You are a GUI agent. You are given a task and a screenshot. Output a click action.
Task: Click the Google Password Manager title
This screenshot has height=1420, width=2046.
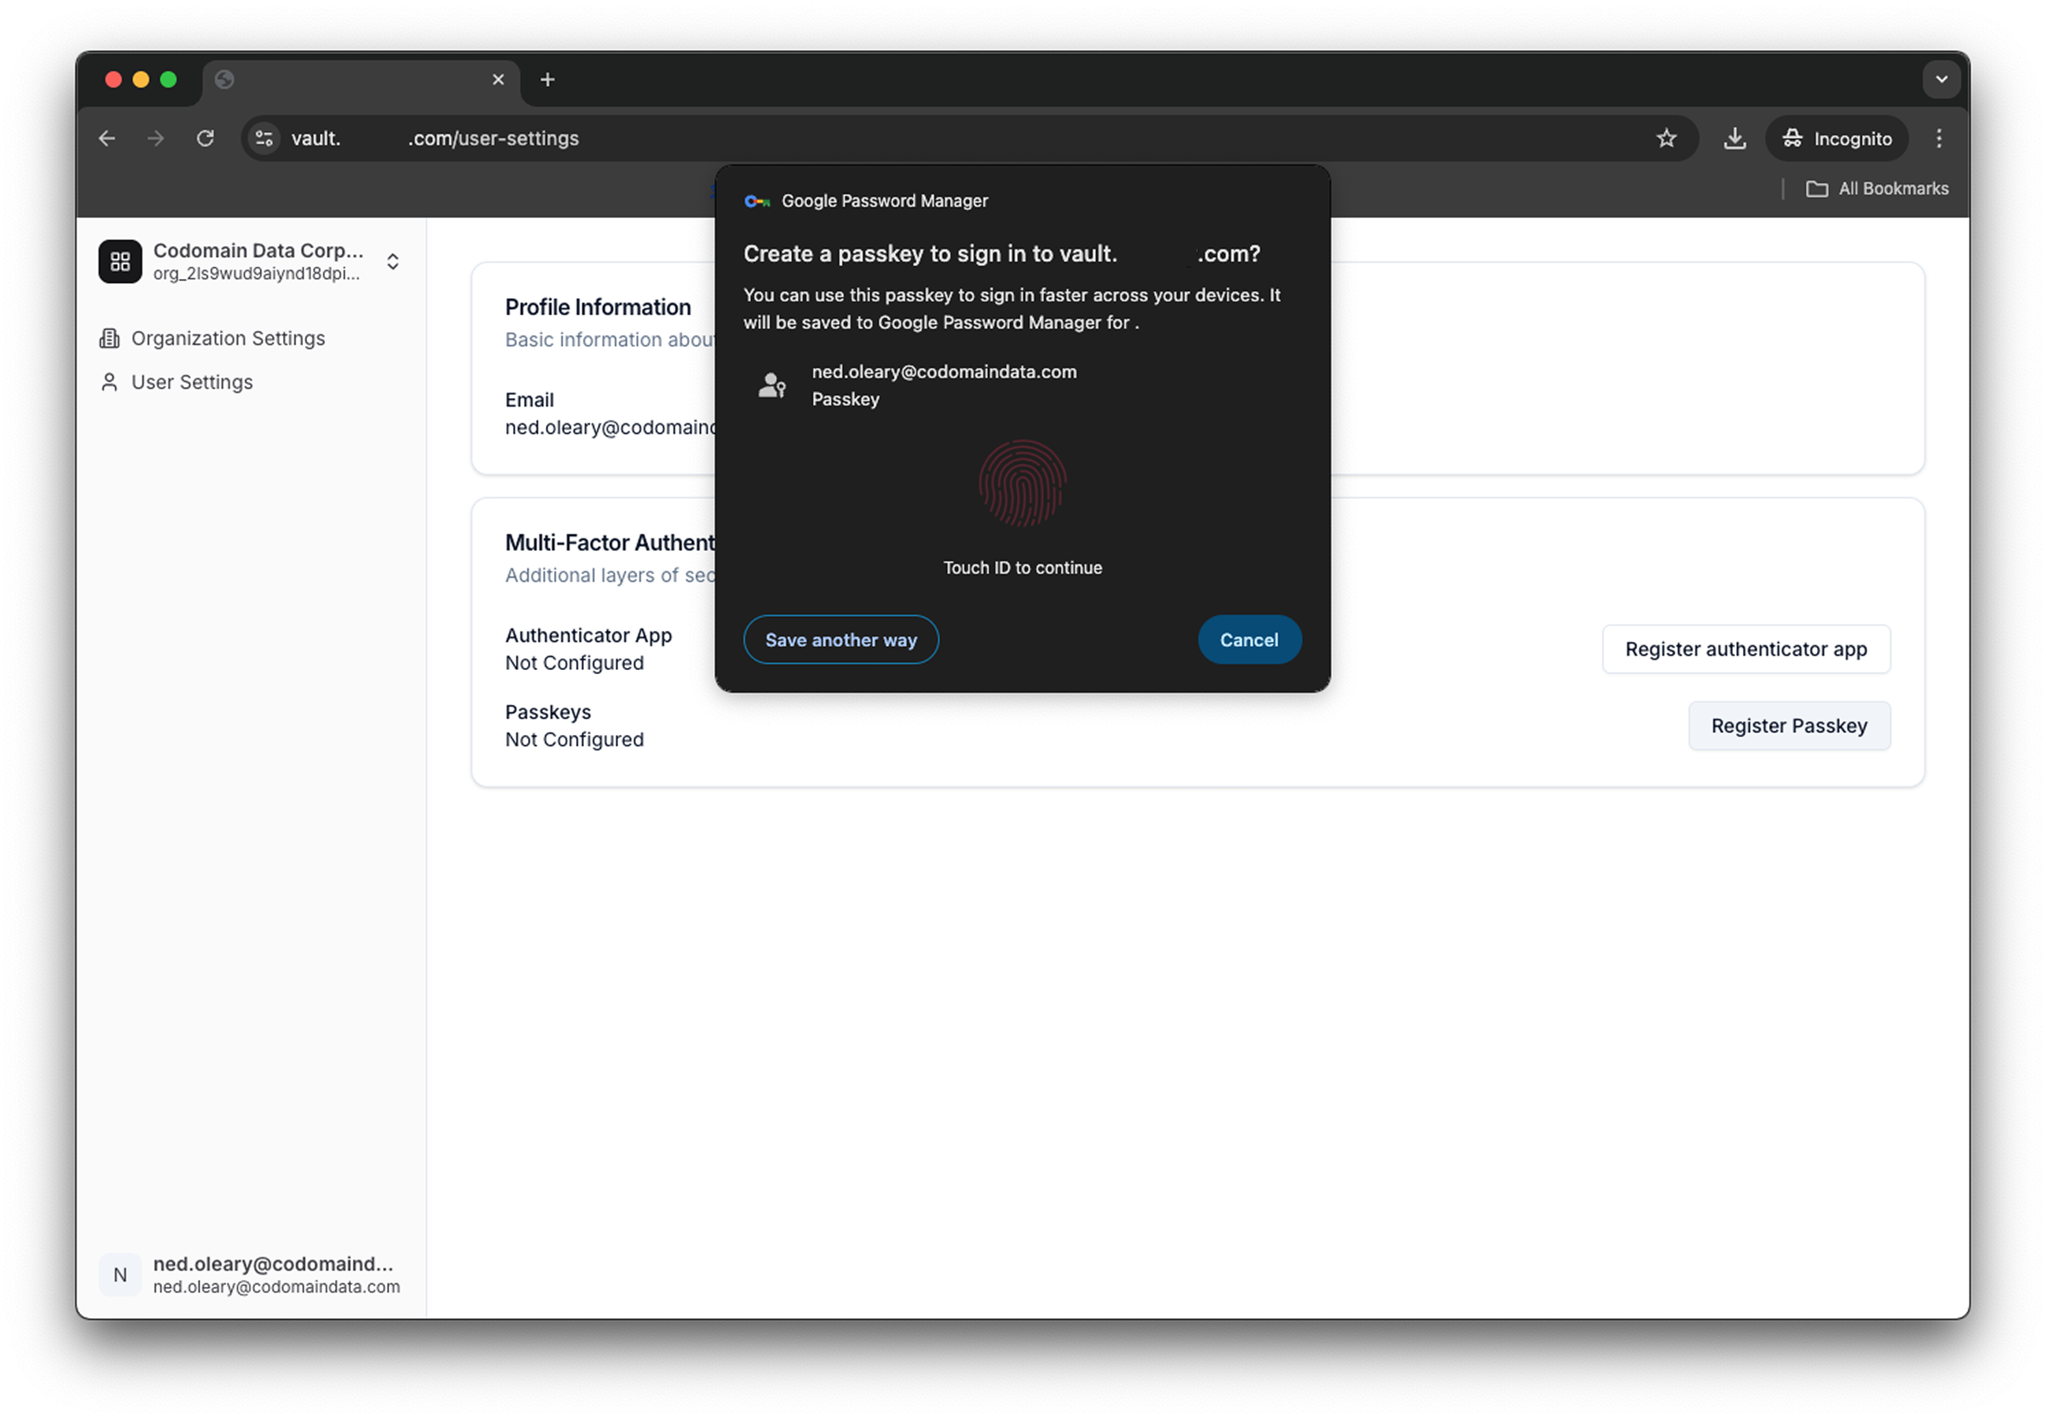(x=885, y=201)
